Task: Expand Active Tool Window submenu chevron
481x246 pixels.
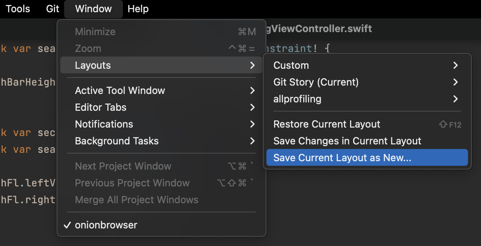Action: [252, 91]
